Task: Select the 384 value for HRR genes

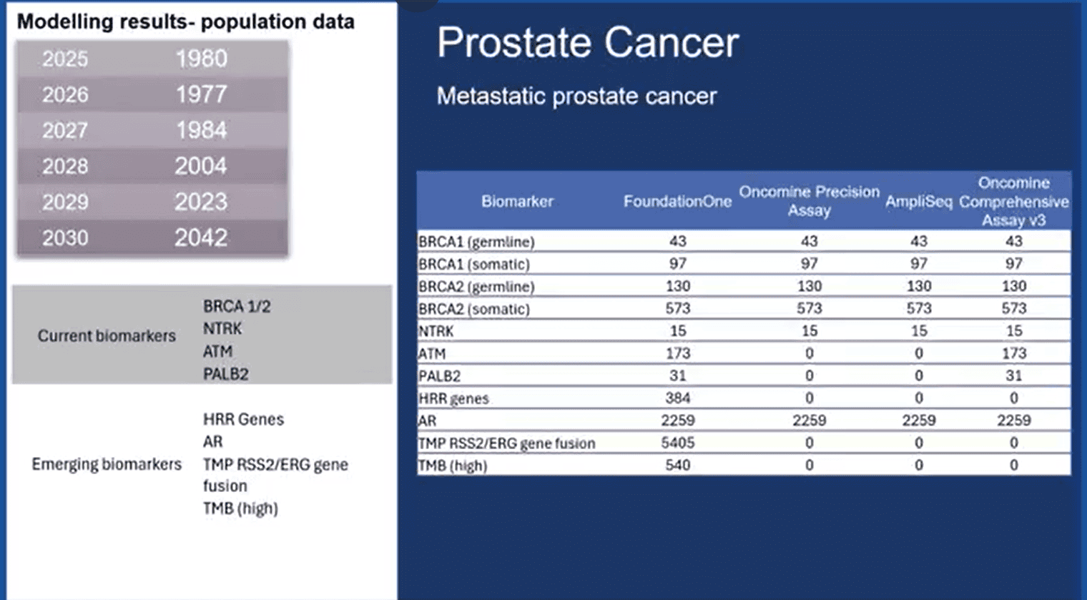Action: click(677, 398)
